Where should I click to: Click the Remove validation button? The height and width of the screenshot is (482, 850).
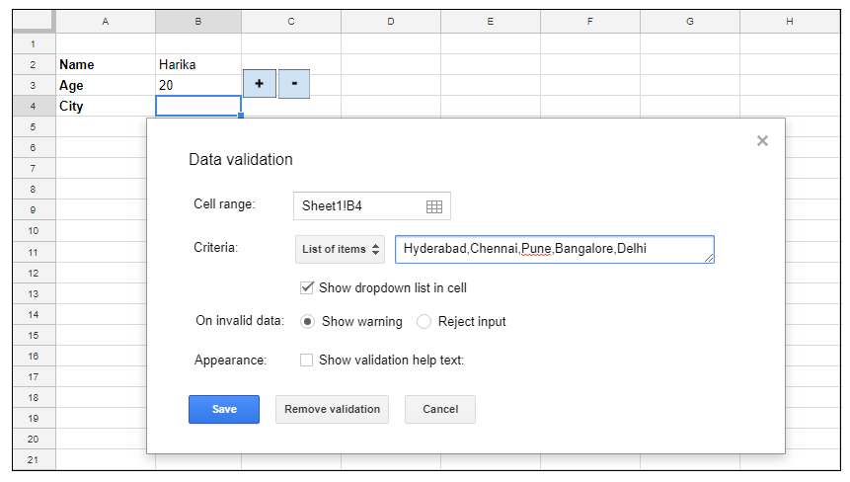click(x=332, y=409)
